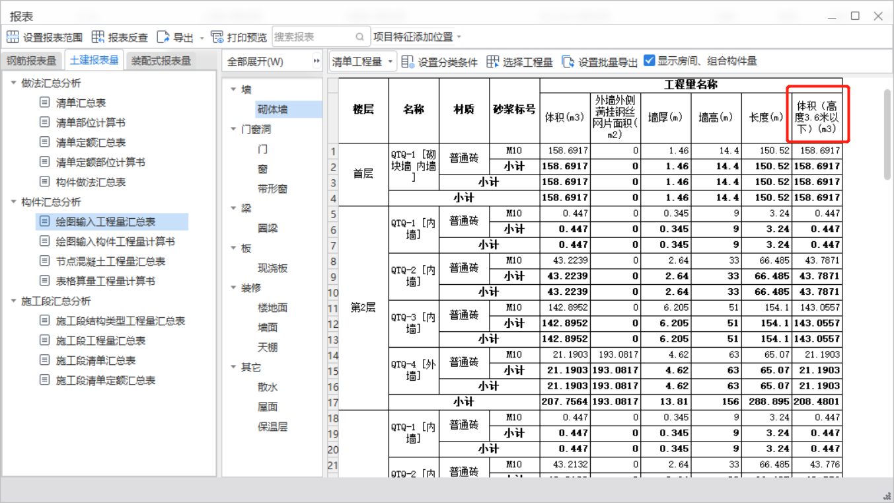Collapse the 梁 category node
Screen dimensions: 894x503
(233, 208)
